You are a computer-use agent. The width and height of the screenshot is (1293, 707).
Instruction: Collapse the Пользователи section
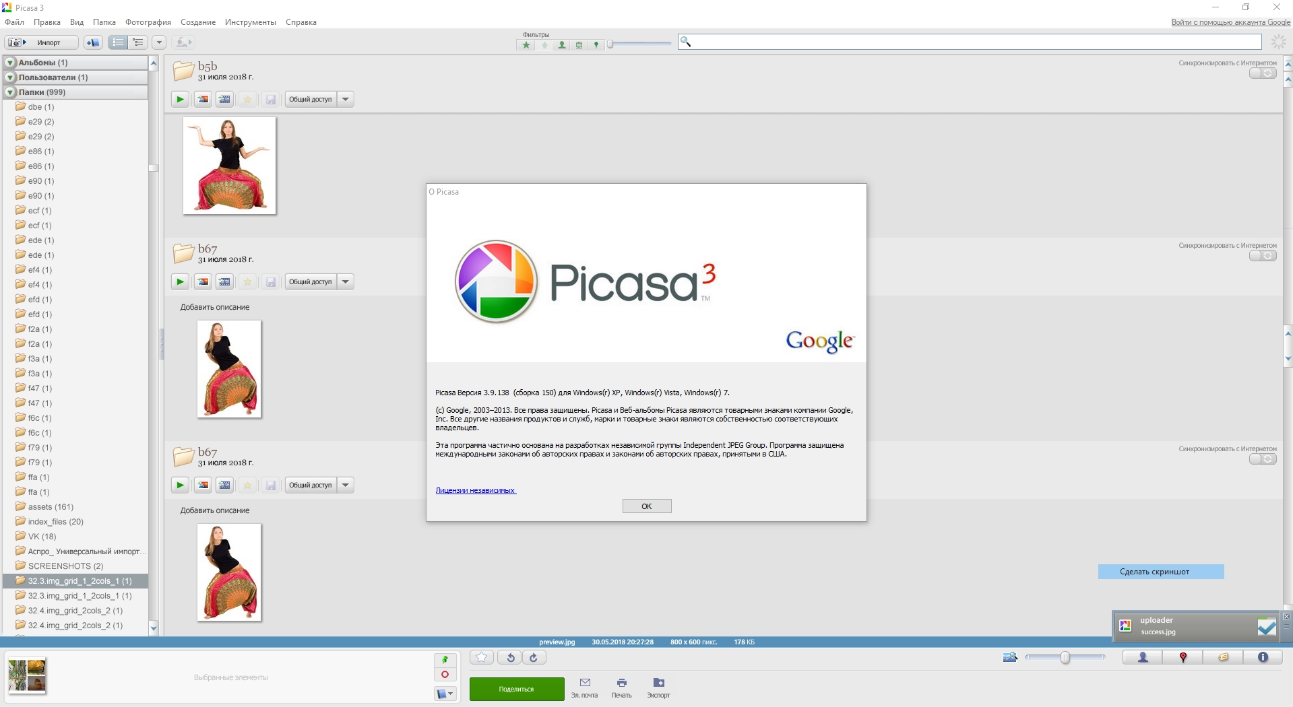(x=10, y=77)
